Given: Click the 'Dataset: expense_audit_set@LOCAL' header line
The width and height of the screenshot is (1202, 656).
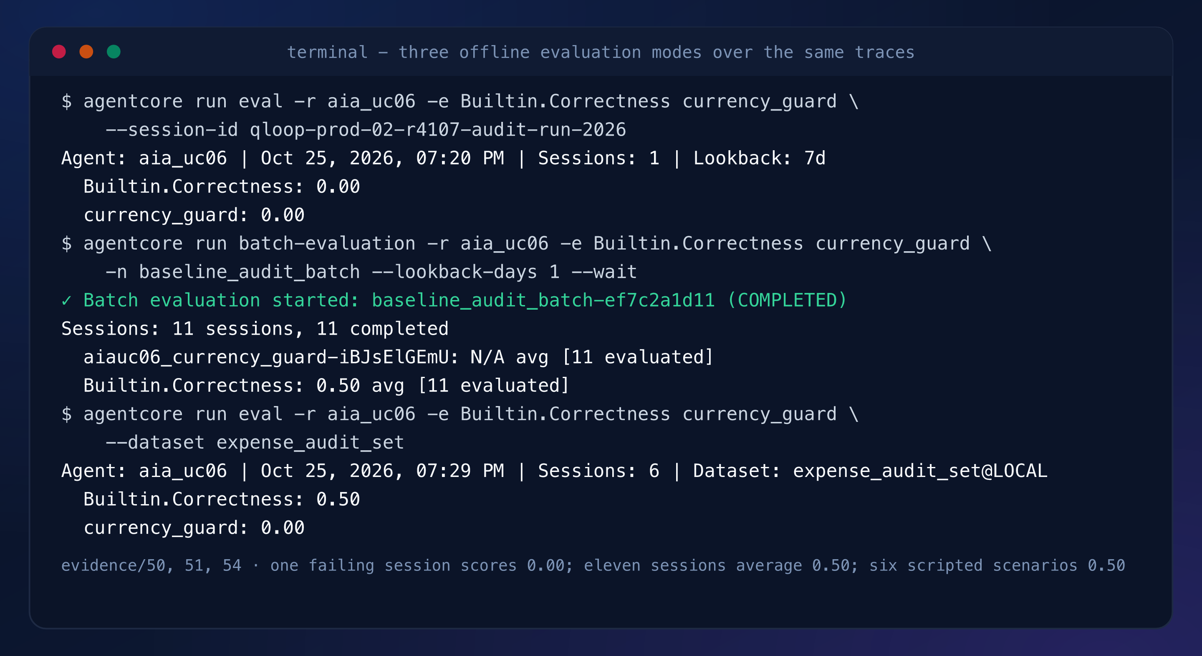Looking at the screenshot, I should (x=554, y=471).
